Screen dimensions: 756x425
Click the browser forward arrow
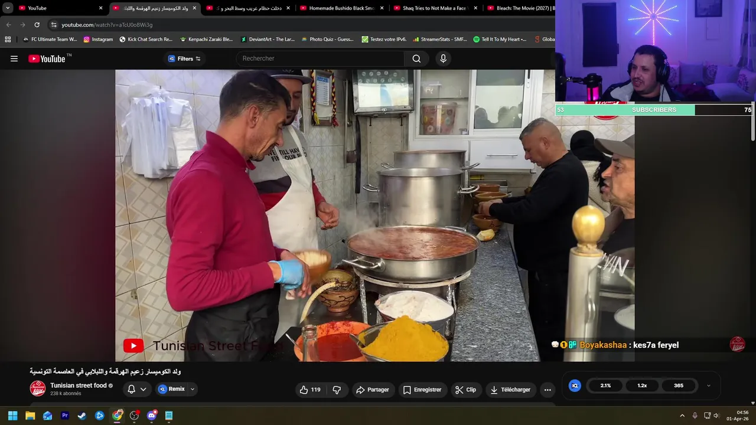tap(22, 25)
